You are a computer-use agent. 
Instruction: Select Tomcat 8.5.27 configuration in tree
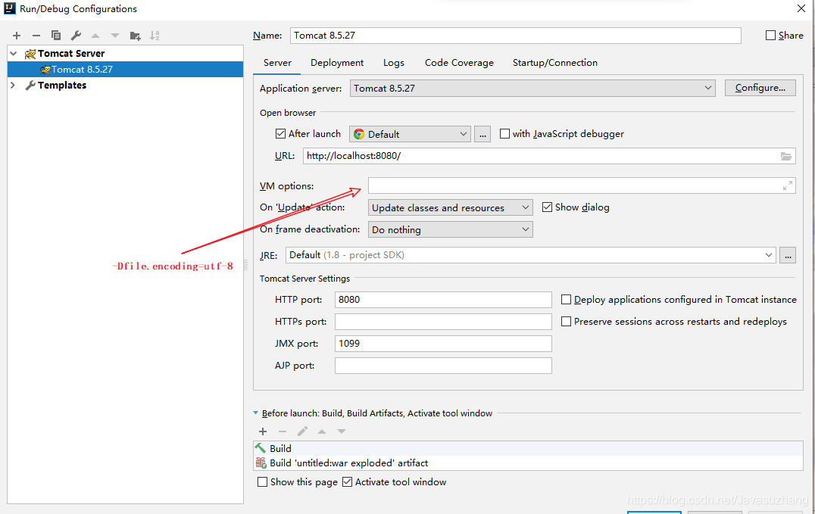pos(125,69)
